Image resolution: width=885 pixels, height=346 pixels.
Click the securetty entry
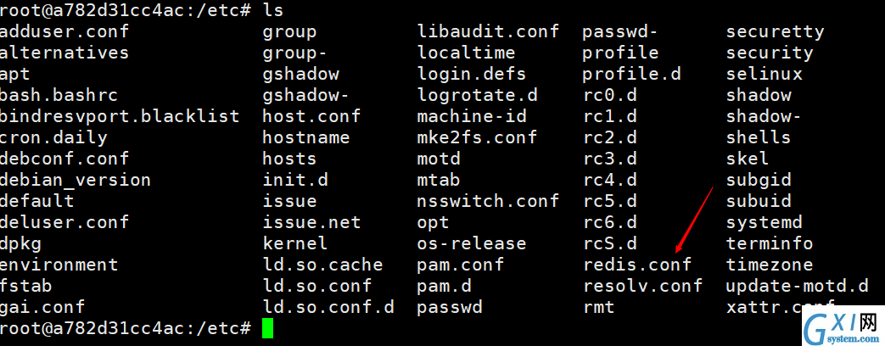tap(775, 31)
